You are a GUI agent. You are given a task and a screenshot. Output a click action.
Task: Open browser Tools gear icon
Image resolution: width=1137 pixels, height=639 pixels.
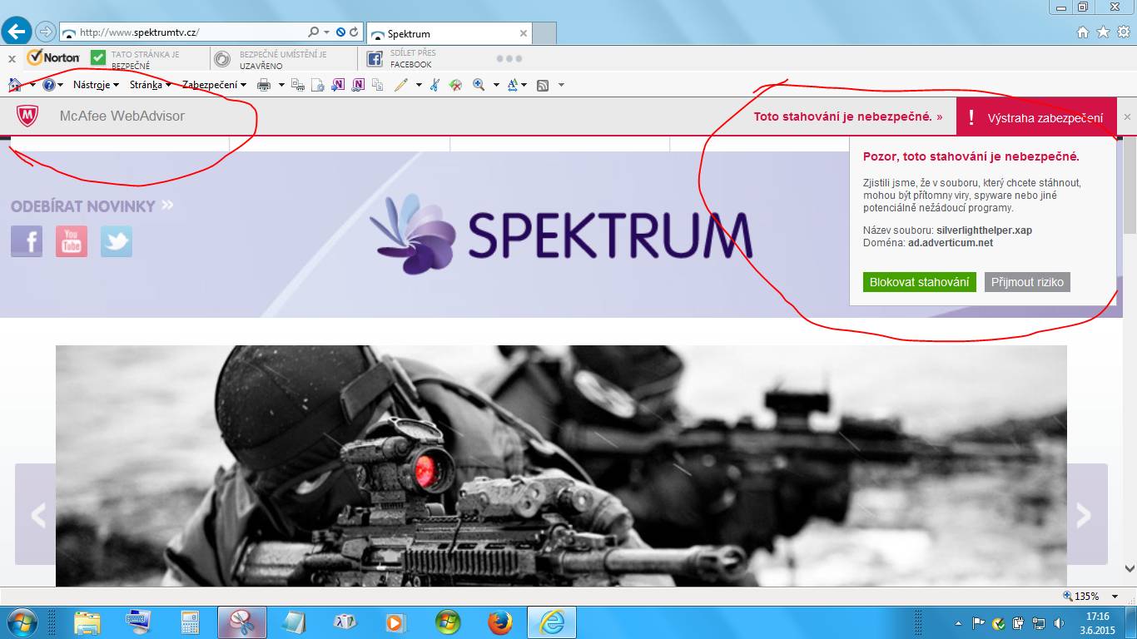pos(1123,32)
